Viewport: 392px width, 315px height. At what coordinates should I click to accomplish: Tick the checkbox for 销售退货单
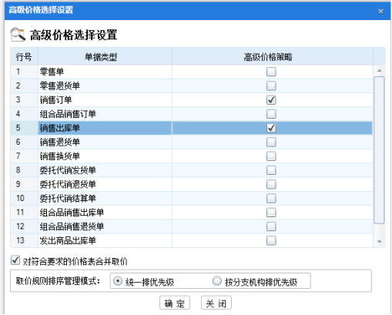[271, 142]
